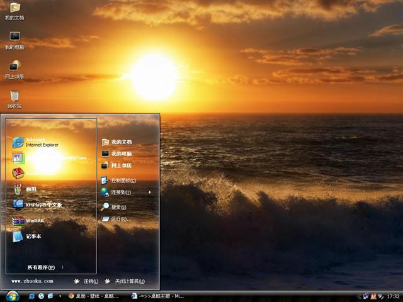Click the 17:32 clock in the system tray

(x=393, y=296)
